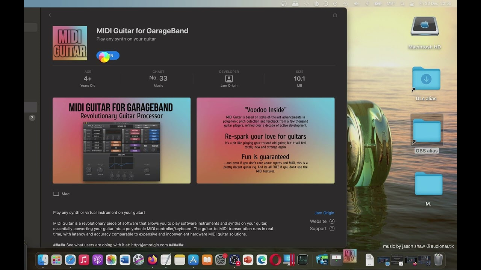Open the Jam Origin developer link
This screenshot has height=270, width=481.
click(x=324, y=213)
